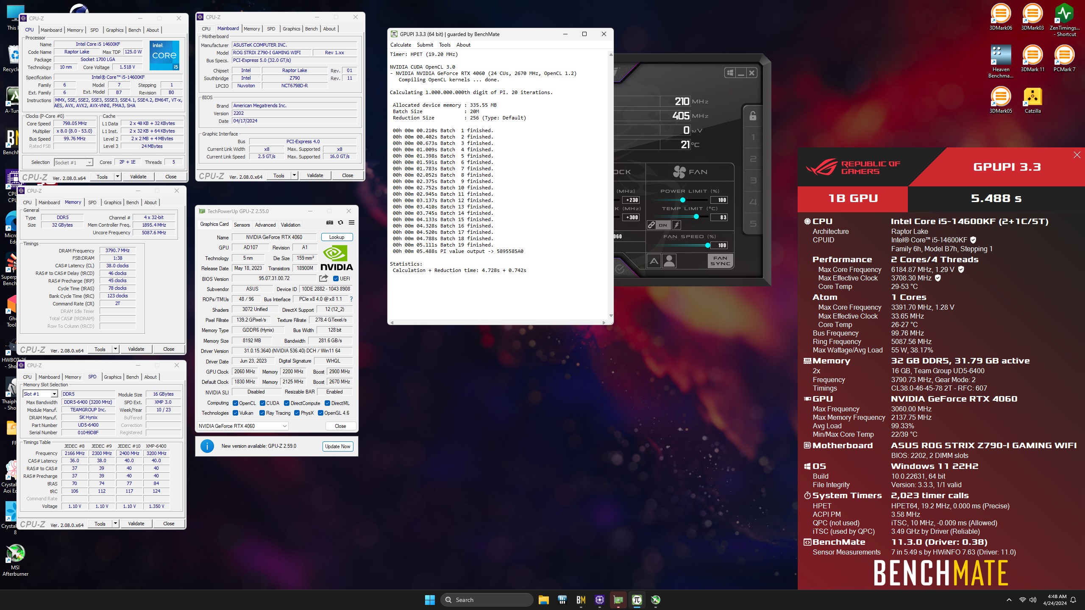Toggle the ON button under Temp Limit
The image size is (1085, 610).
[x=663, y=225]
